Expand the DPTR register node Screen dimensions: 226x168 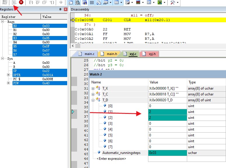point(8,75)
